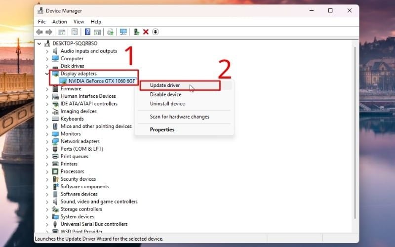Click the blue Help question-mark toolbar icon
This screenshot has height=247, width=395.
click(x=87, y=32)
